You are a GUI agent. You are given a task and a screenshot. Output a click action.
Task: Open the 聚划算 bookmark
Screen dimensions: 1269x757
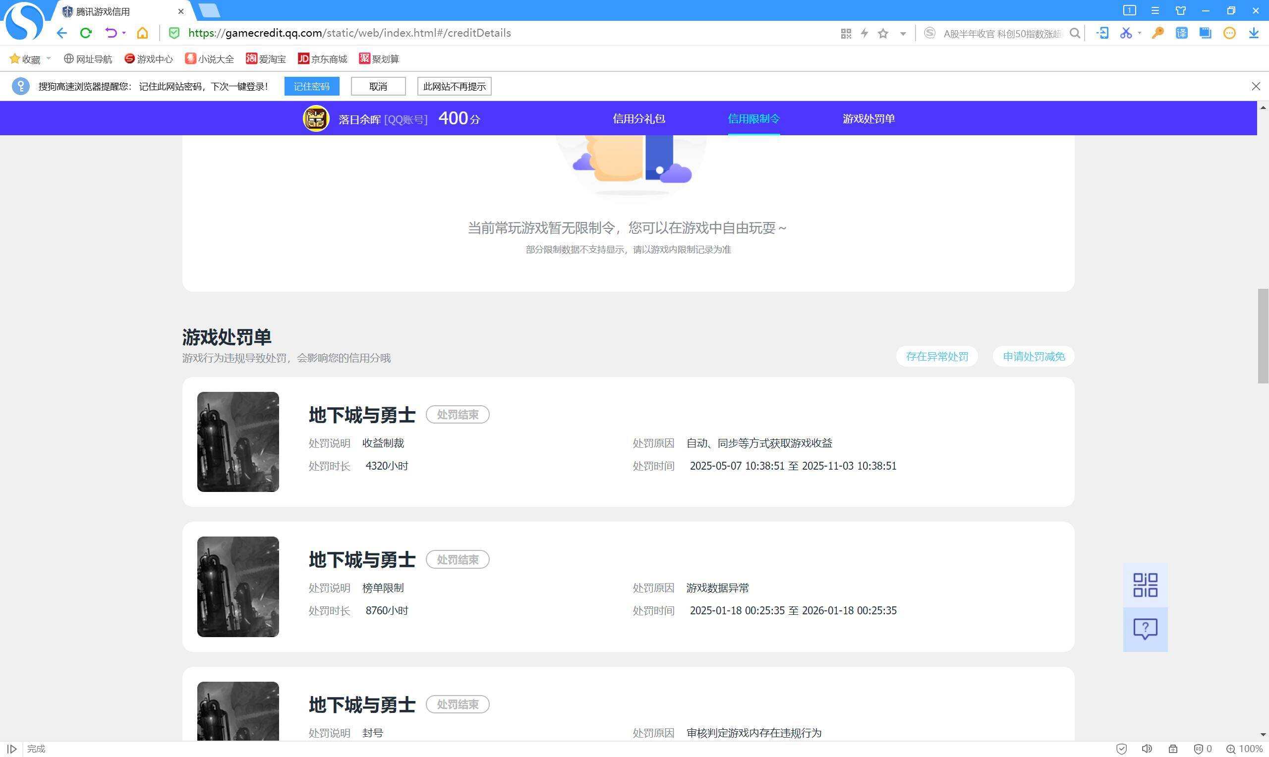pyautogui.click(x=379, y=59)
